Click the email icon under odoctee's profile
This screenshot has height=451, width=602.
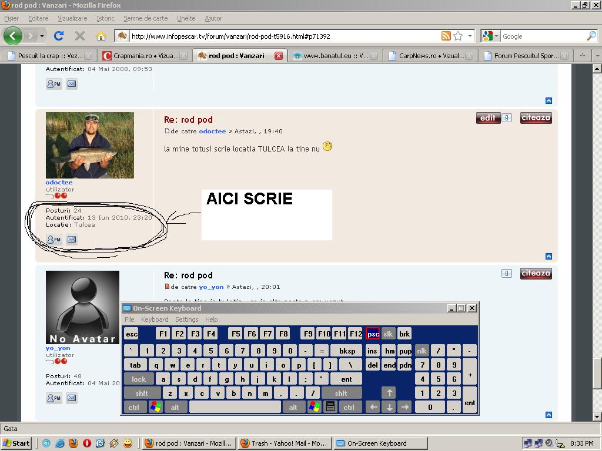tap(72, 240)
